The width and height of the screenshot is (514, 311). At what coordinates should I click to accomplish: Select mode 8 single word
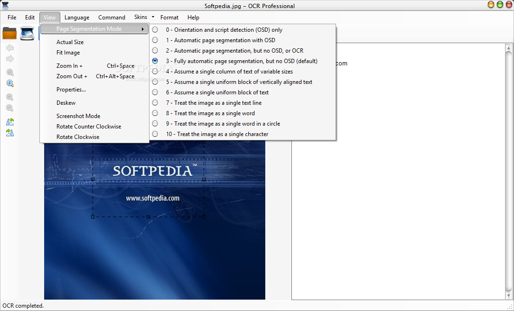tap(243, 113)
